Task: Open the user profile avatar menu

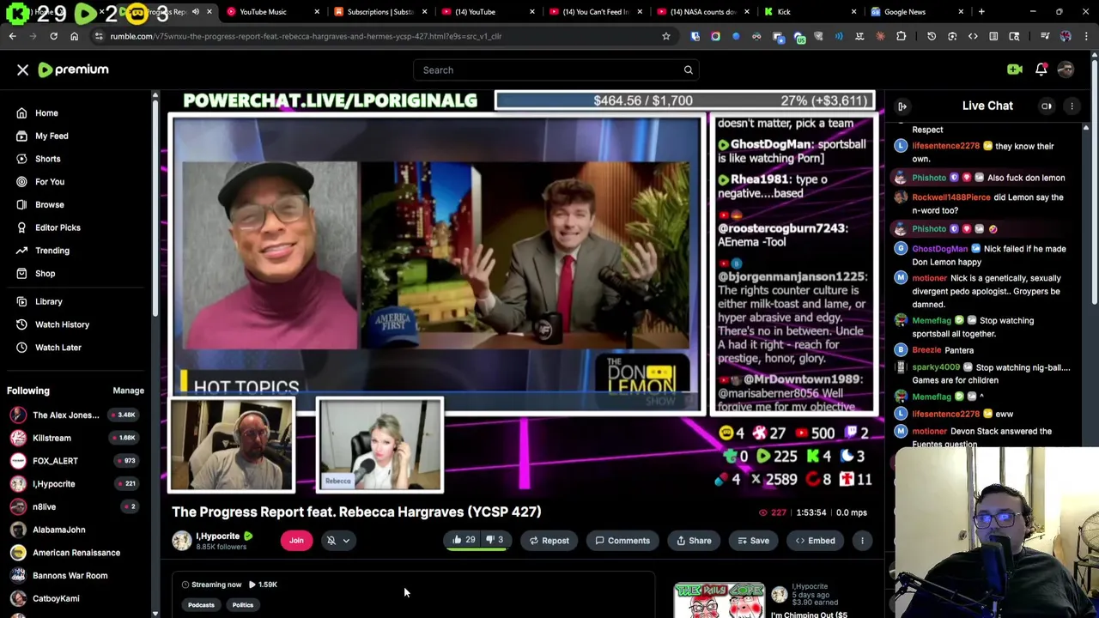Action: click(1066, 70)
